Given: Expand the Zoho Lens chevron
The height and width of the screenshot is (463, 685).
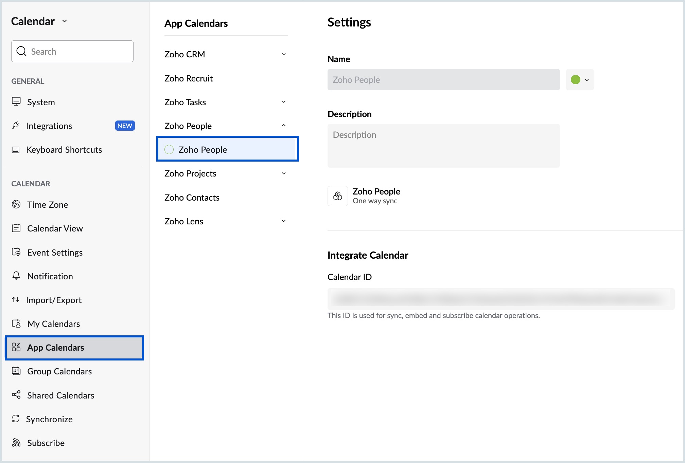Looking at the screenshot, I should (x=283, y=221).
